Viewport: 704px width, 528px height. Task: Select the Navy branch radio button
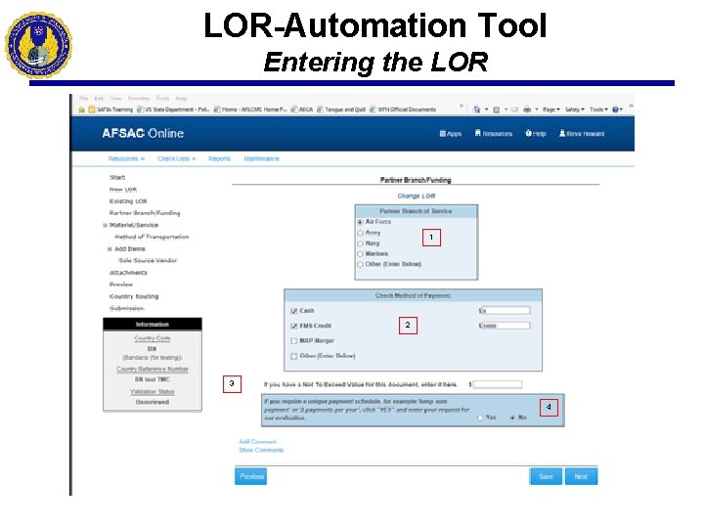pos(360,243)
